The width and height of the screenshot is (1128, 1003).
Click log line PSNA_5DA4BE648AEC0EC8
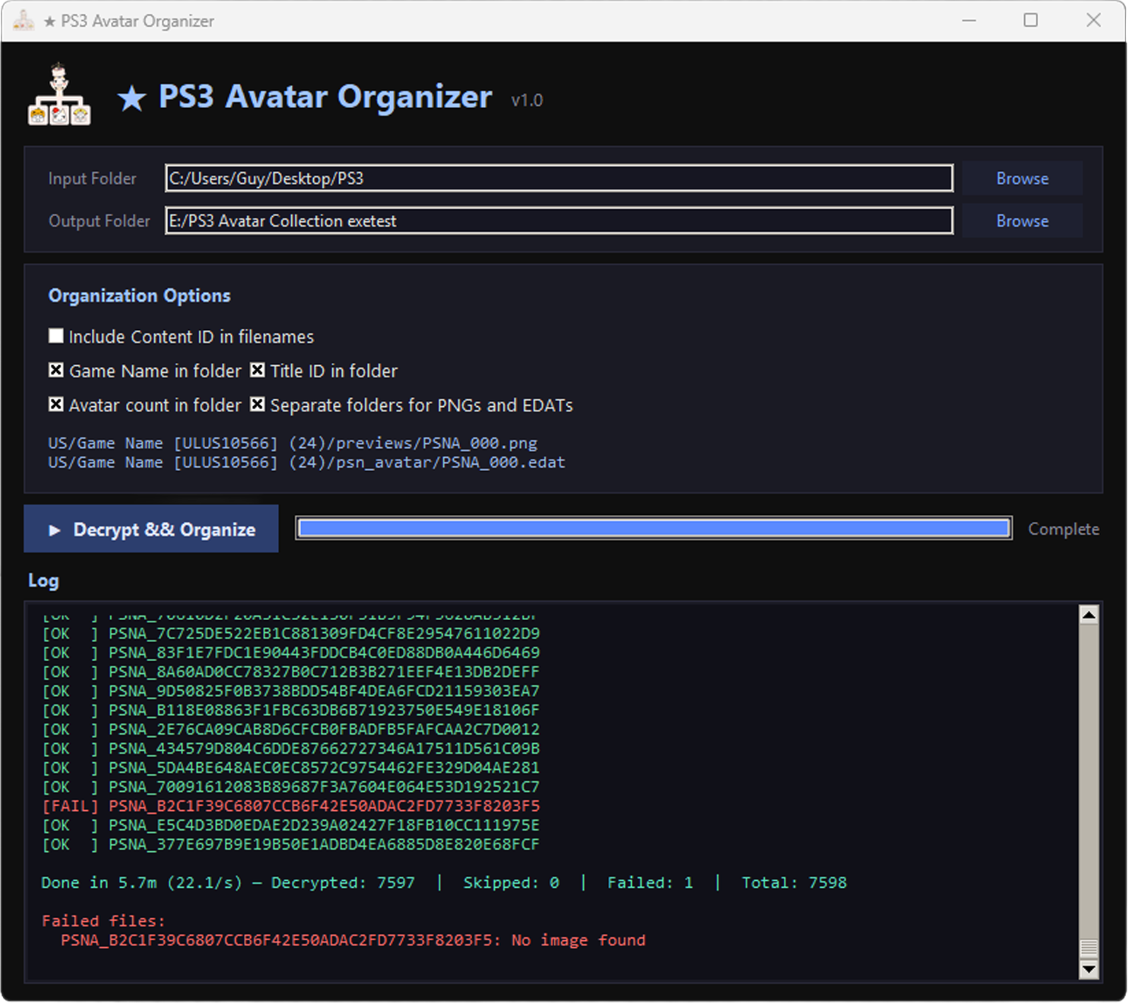pos(290,767)
